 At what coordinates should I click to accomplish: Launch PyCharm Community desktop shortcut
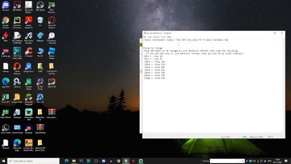pyautogui.click(x=17, y=22)
